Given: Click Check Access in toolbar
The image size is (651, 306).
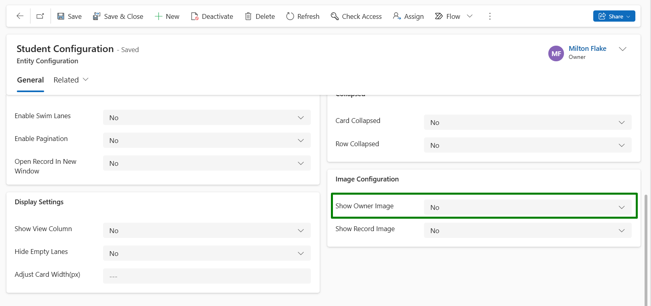Looking at the screenshot, I should click(x=356, y=16).
